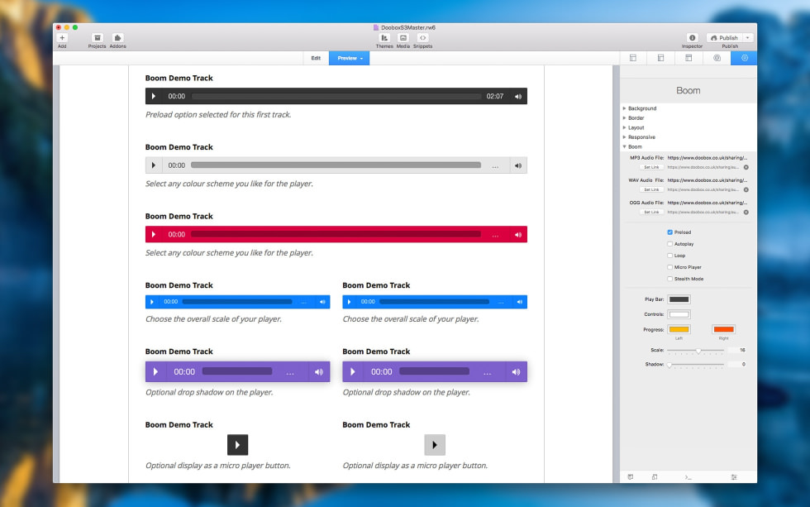Click the red player's volume icon

[518, 235]
